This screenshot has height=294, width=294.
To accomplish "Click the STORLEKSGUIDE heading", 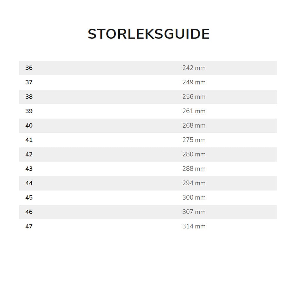I will [x=148, y=34].
